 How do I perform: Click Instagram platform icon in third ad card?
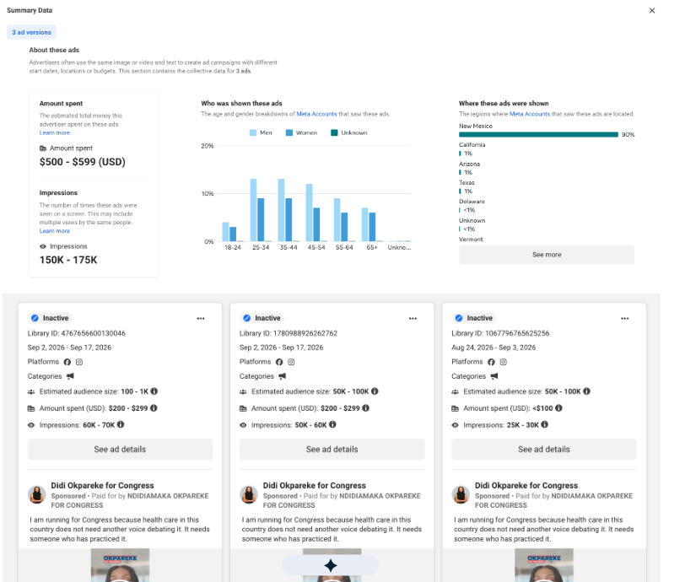[x=504, y=362]
